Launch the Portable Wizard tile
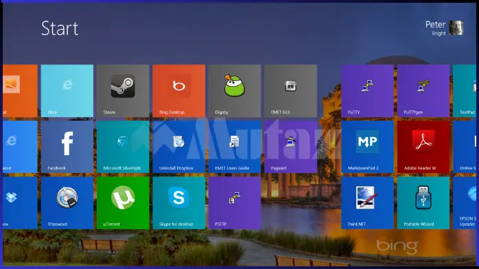The image size is (479, 269). click(423, 203)
